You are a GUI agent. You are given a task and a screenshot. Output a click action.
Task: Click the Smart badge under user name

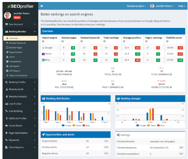(x=17, y=18)
